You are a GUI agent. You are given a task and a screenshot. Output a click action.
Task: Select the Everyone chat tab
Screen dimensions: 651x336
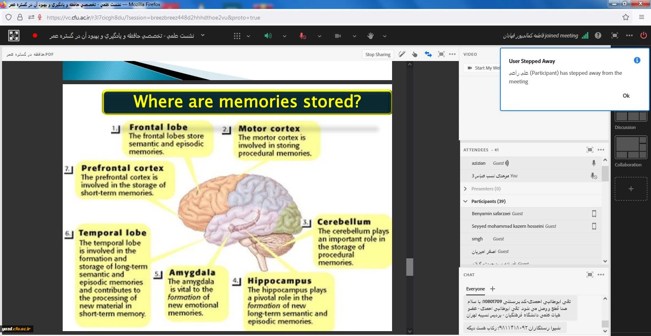pos(475,289)
